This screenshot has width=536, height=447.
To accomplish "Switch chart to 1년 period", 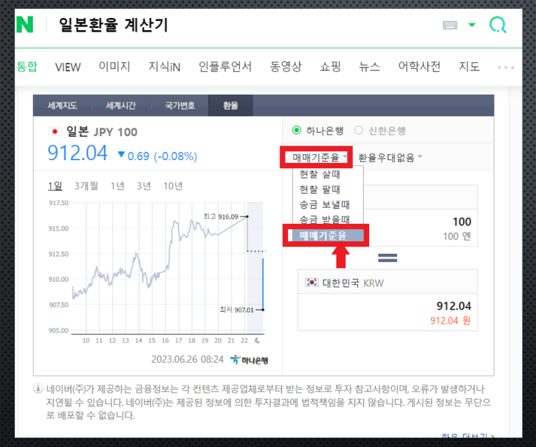I will (x=117, y=186).
